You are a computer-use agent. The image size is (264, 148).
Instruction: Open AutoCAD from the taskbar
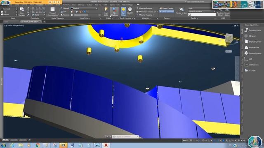106,145
